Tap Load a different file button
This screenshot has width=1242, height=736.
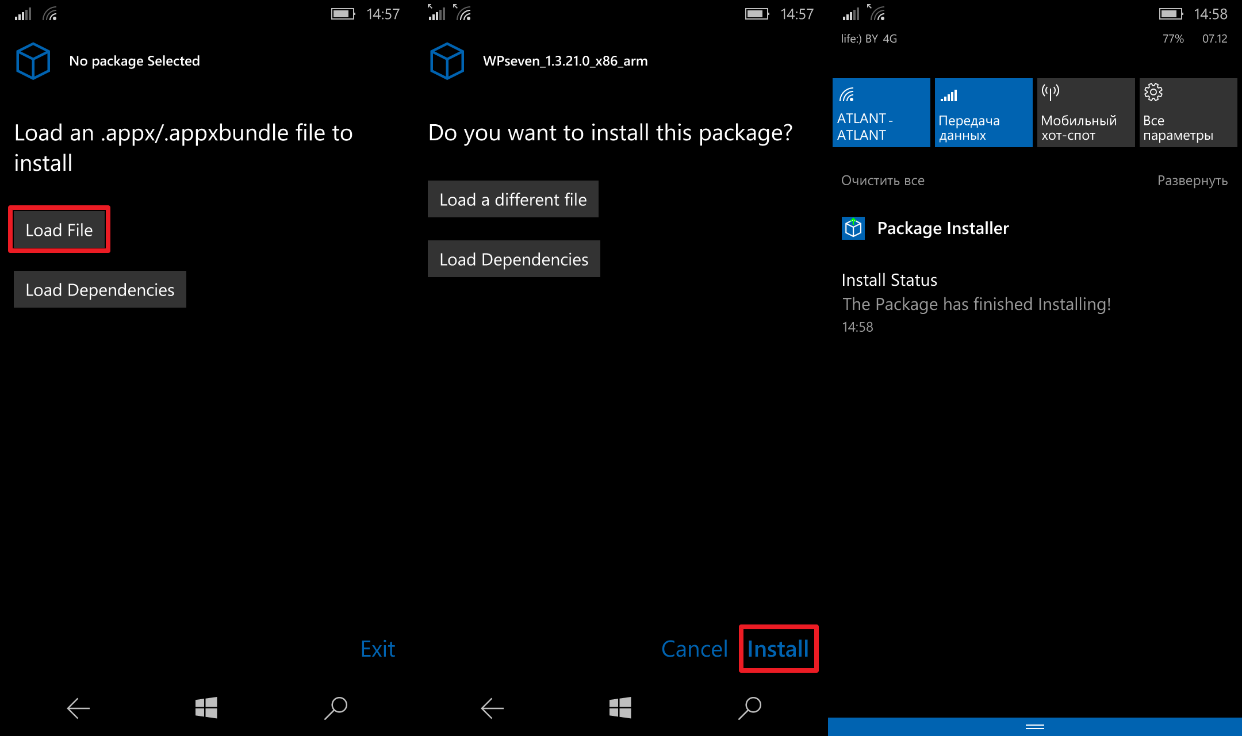click(513, 199)
